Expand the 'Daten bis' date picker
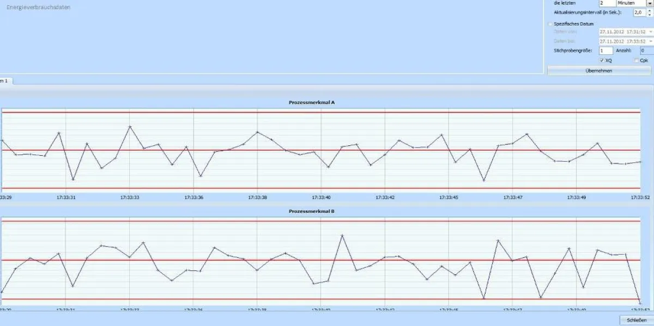The image size is (654, 326). pos(650,41)
